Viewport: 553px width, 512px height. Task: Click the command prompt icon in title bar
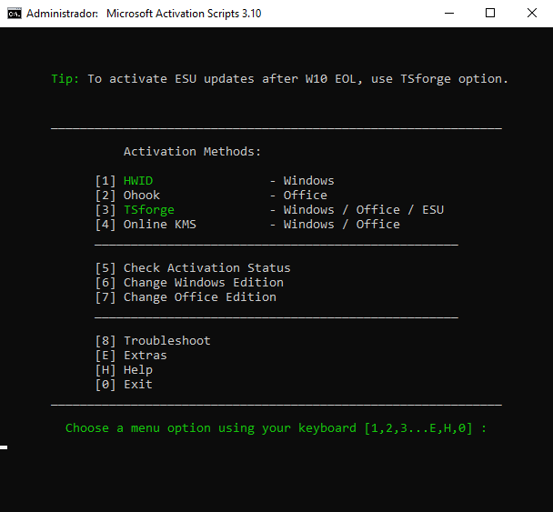point(15,14)
